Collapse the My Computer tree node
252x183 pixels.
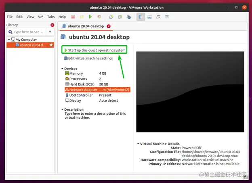[9, 40]
